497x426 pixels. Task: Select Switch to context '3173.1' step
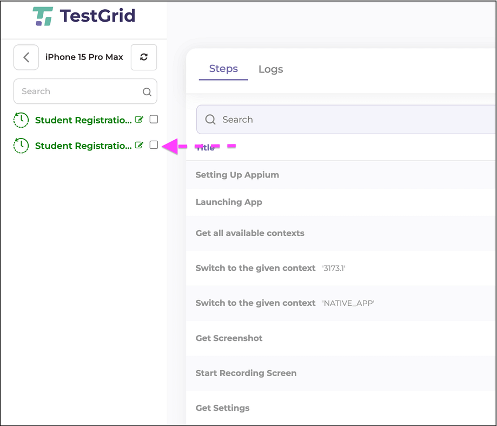(x=341, y=268)
